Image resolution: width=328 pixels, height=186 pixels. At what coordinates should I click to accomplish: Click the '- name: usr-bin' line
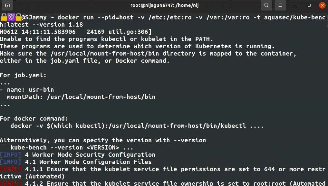(x=27, y=90)
